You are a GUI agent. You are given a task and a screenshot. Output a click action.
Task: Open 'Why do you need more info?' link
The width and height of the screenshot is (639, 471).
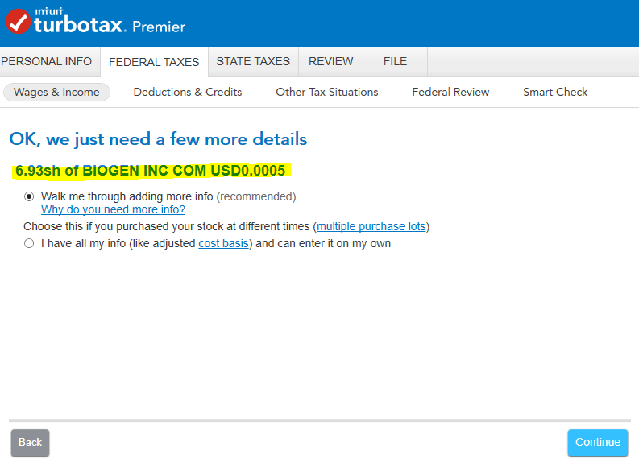pos(113,209)
